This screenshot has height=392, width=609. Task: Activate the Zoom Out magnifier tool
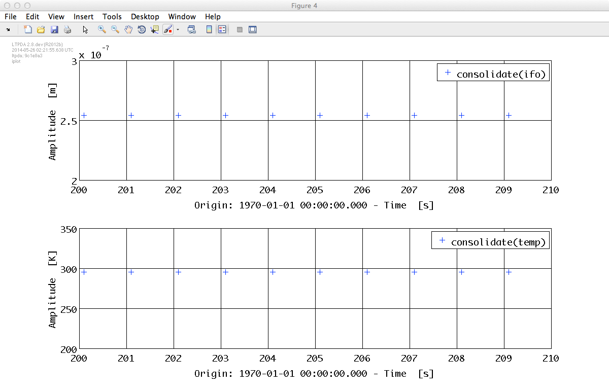coord(115,29)
